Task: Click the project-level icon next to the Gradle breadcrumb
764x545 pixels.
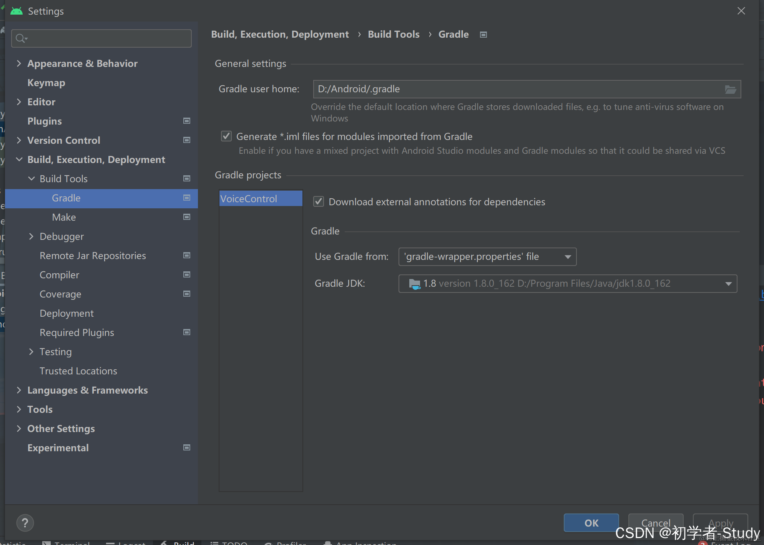Action: tap(483, 35)
